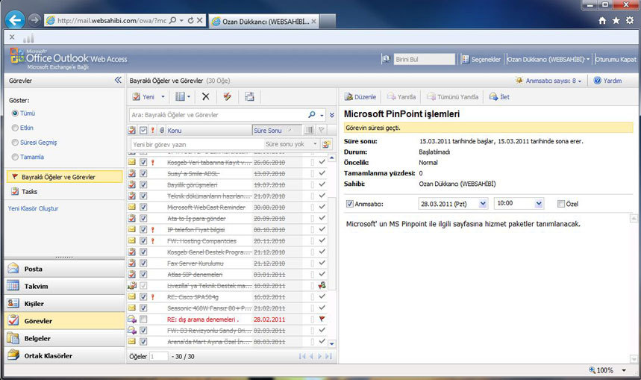Uncheck completed box for Atlas SIP denemeleri
This screenshot has width=641, height=380.
click(143, 274)
